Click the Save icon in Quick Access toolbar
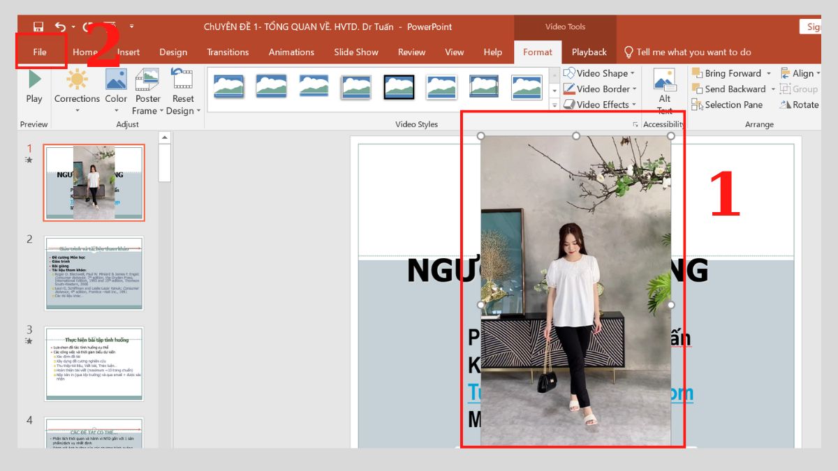The image size is (838, 471). click(37, 26)
